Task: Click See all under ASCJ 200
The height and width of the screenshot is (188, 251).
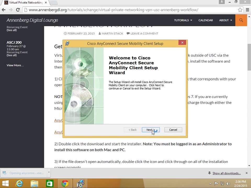Action: (12, 55)
